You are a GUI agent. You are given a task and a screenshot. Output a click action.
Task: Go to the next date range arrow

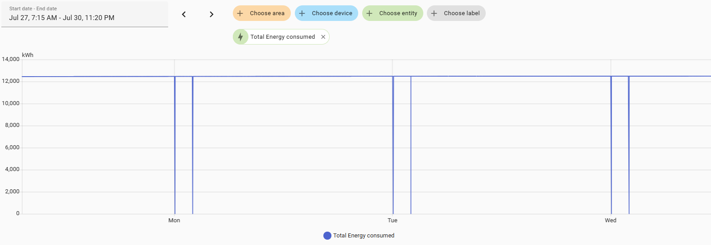coord(211,14)
